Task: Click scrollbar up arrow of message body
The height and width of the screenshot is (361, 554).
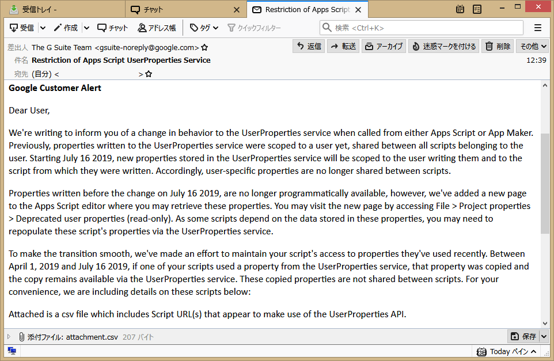Action: pyautogui.click(x=545, y=85)
